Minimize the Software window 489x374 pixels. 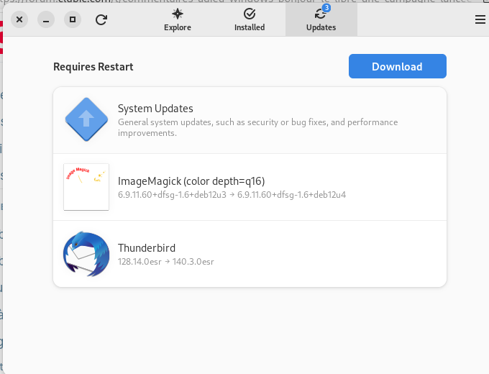(46, 19)
